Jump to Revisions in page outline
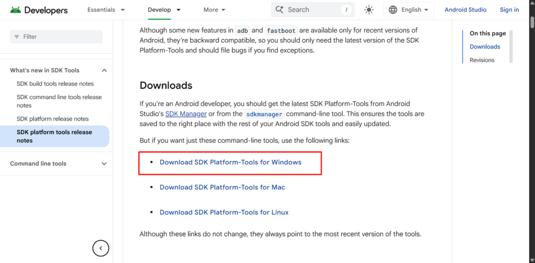 coord(482,60)
